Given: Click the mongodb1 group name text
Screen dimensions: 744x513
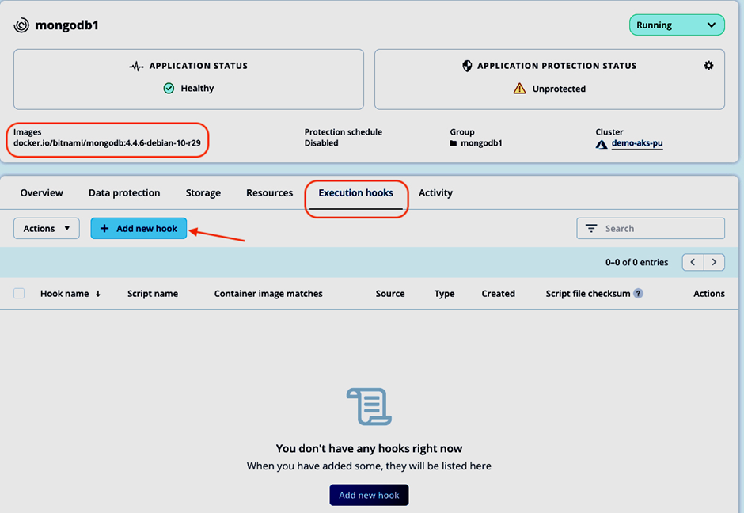Looking at the screenshot, I should tap(481, 142).
